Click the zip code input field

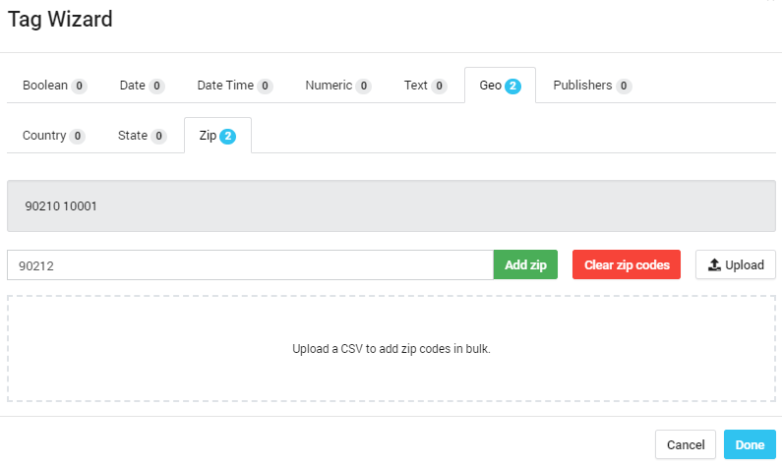click(x=250, y=265)
